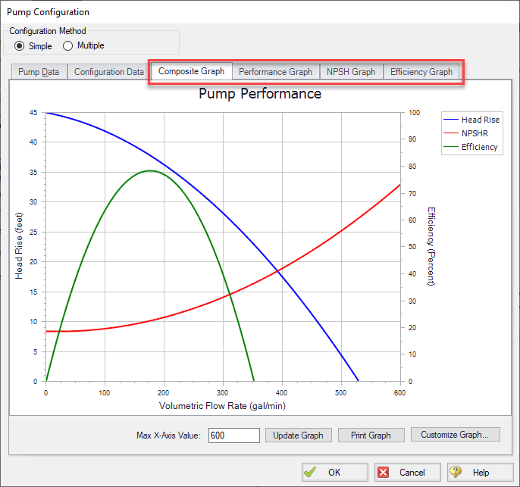Viewport: 520px width, 487px height.
Task: Select the Composite Graph tab
Action: pos(191,71)
